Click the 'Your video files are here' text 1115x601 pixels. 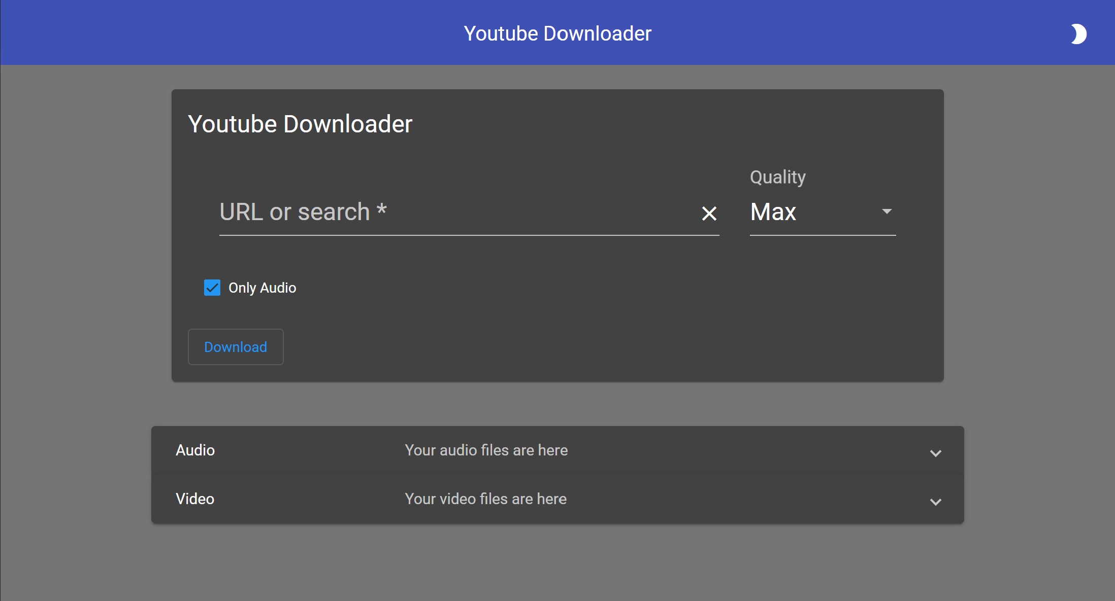tap(485, 499)
